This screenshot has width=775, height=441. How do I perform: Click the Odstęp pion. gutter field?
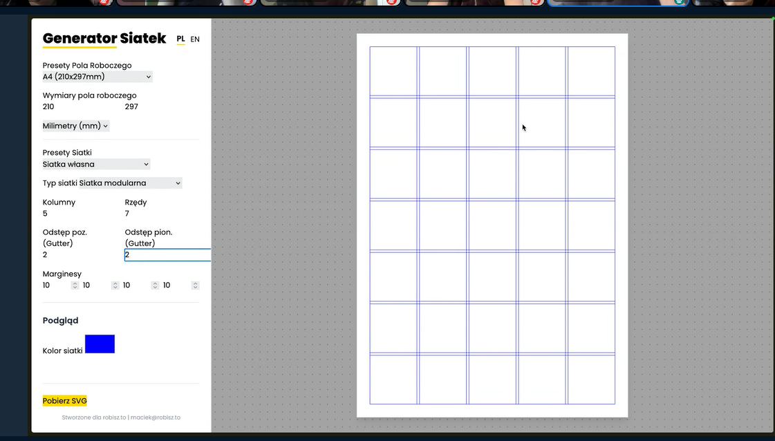pos(167,254)
